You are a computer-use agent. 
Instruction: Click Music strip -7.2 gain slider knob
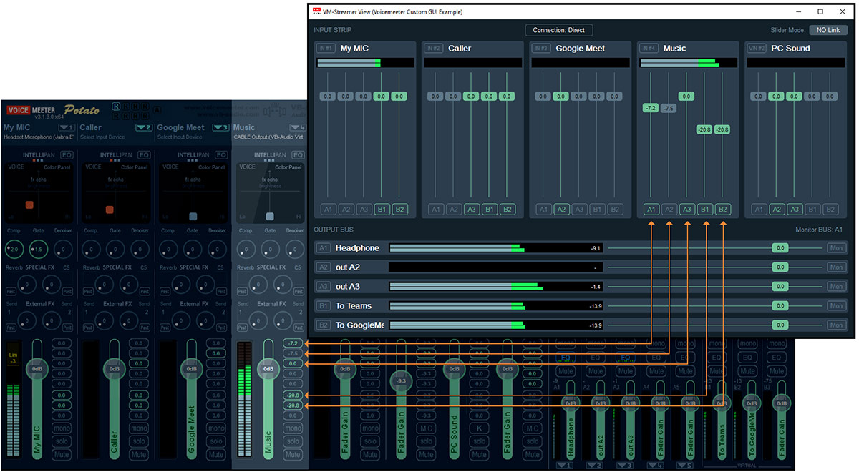click(x=651, y=108)
